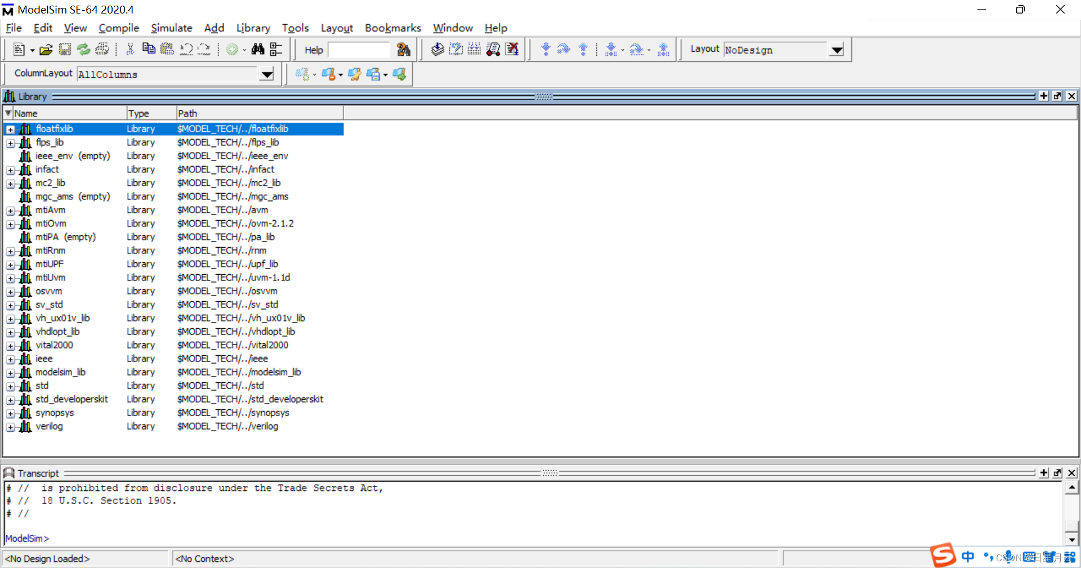Viewport: 1081px width, 568px height.
Task: Click the help search binoculars icon
Action: [x=404, y=50]
